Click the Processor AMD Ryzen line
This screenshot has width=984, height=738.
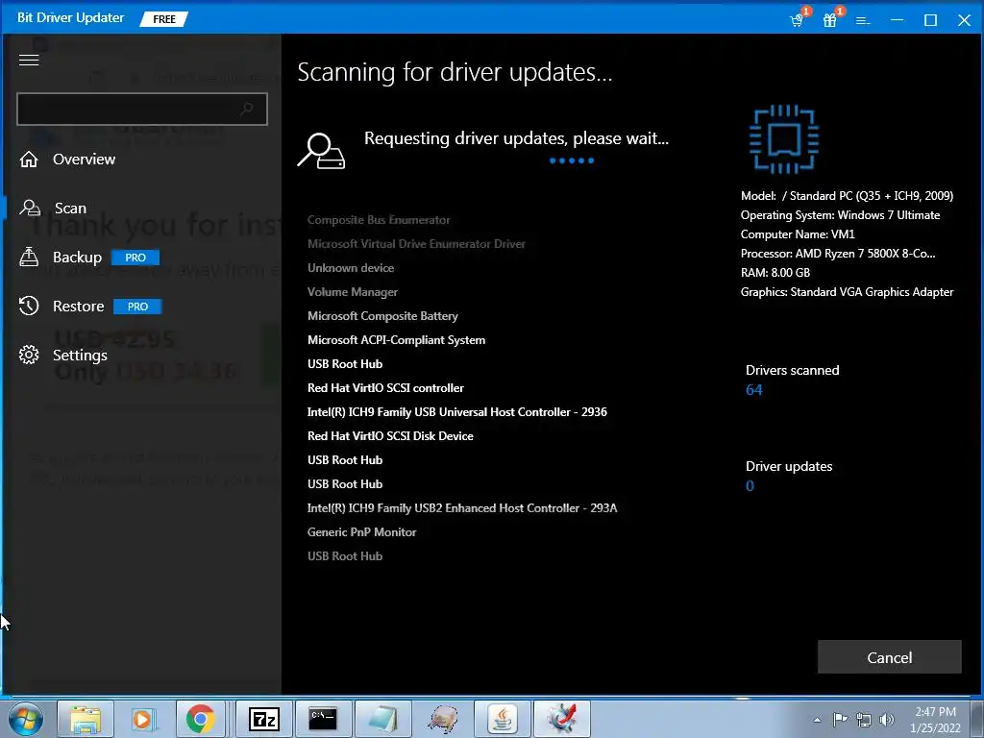[838, 254]
